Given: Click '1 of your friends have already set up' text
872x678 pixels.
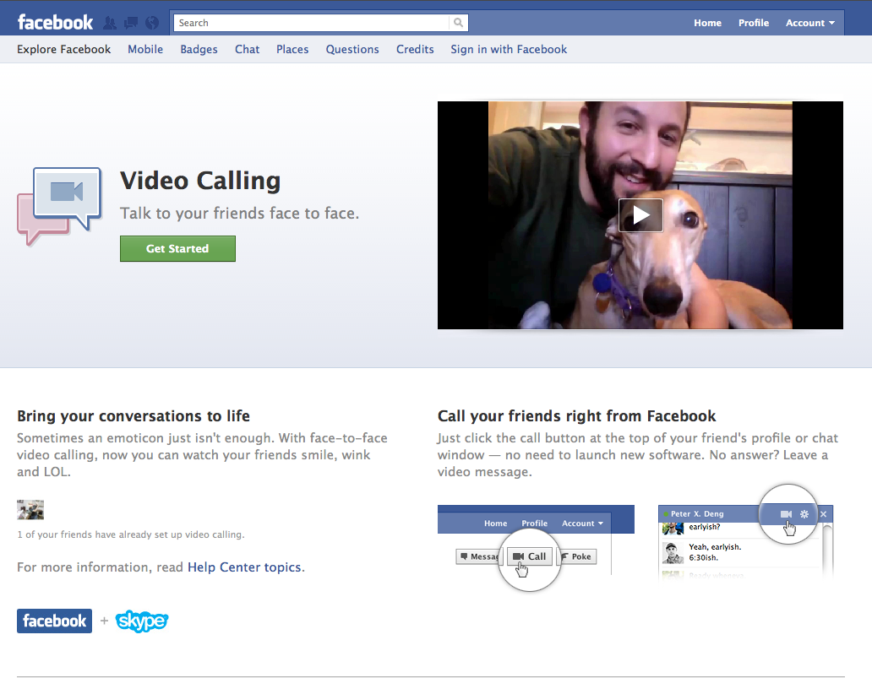Looking at the screenshot, I should 131,534.
